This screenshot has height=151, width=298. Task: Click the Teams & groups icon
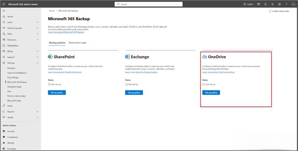pos(4,28)
